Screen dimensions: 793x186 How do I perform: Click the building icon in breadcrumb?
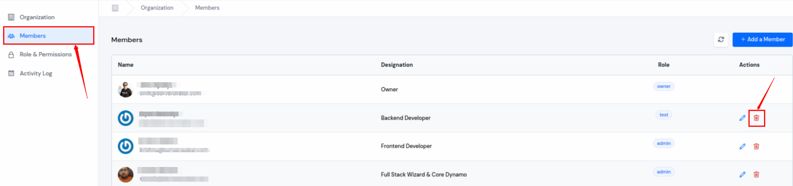click(115, 8)
